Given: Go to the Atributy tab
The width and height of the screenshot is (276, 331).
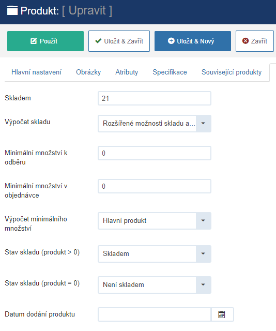Looking at the screenshot, I should pyautogui.click(x=127, y=72).
